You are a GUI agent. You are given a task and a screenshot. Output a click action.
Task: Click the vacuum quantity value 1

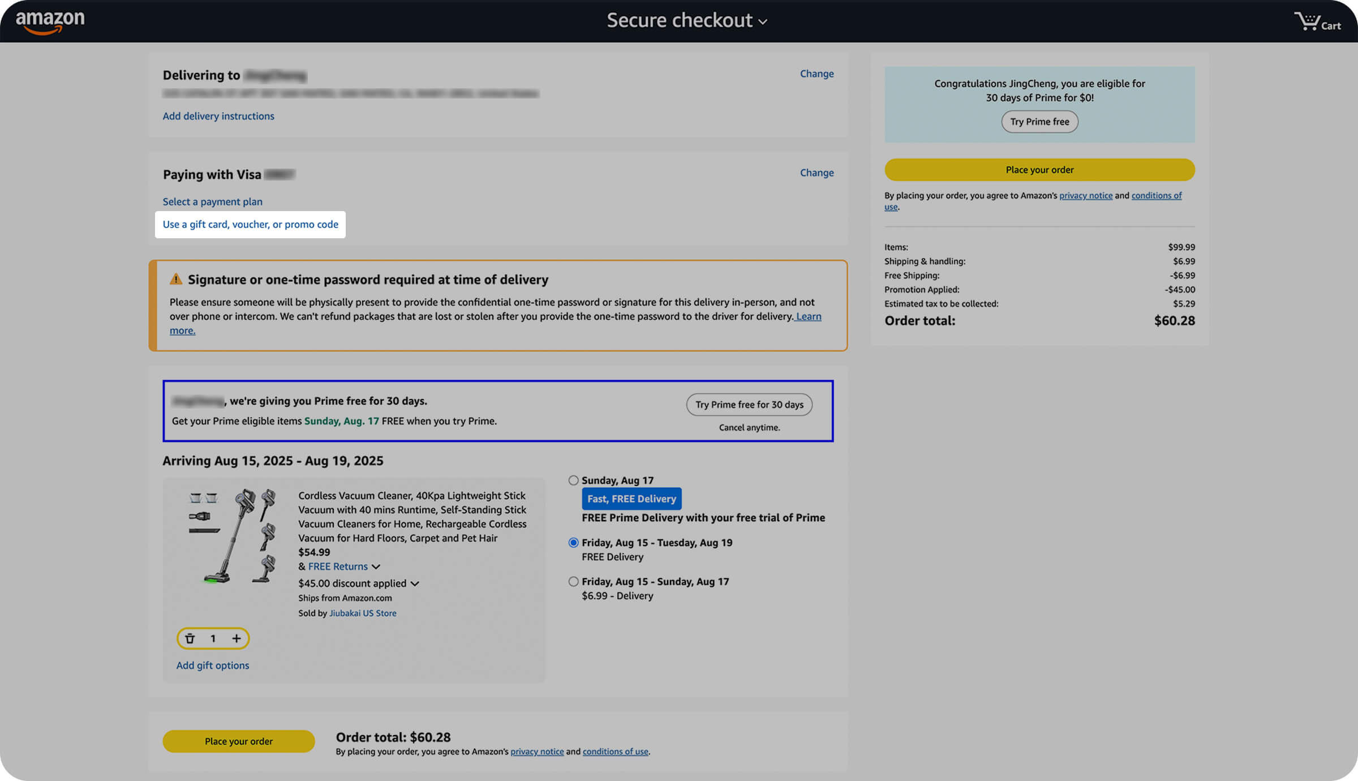click(213, 638)
